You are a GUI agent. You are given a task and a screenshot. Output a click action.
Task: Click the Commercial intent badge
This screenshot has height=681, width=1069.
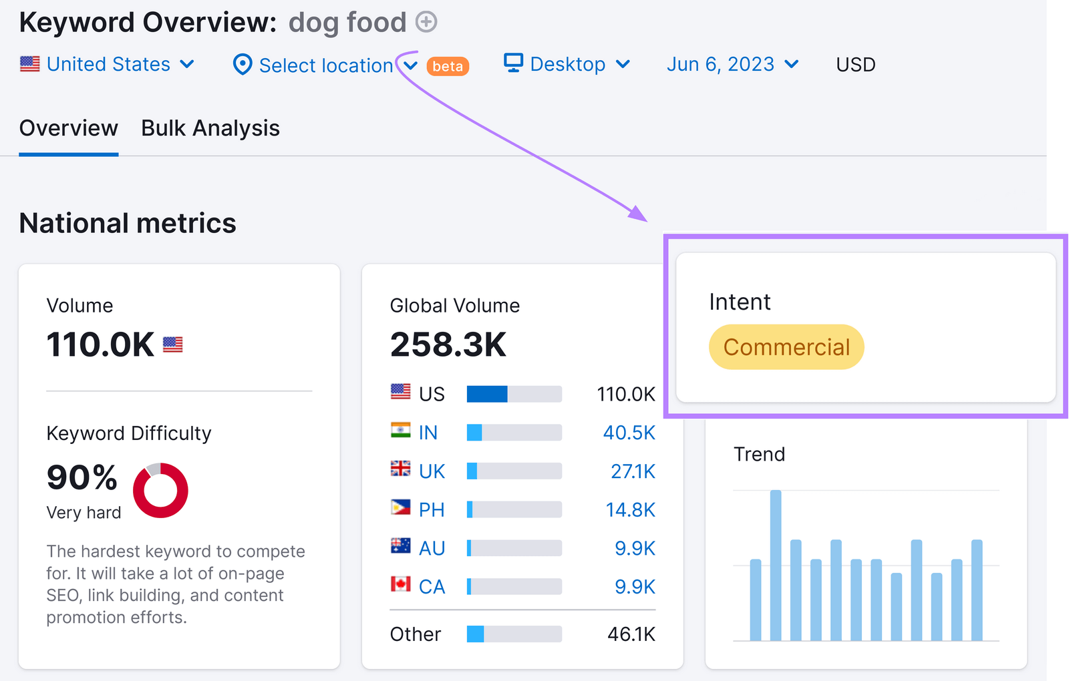click(786, 347)
